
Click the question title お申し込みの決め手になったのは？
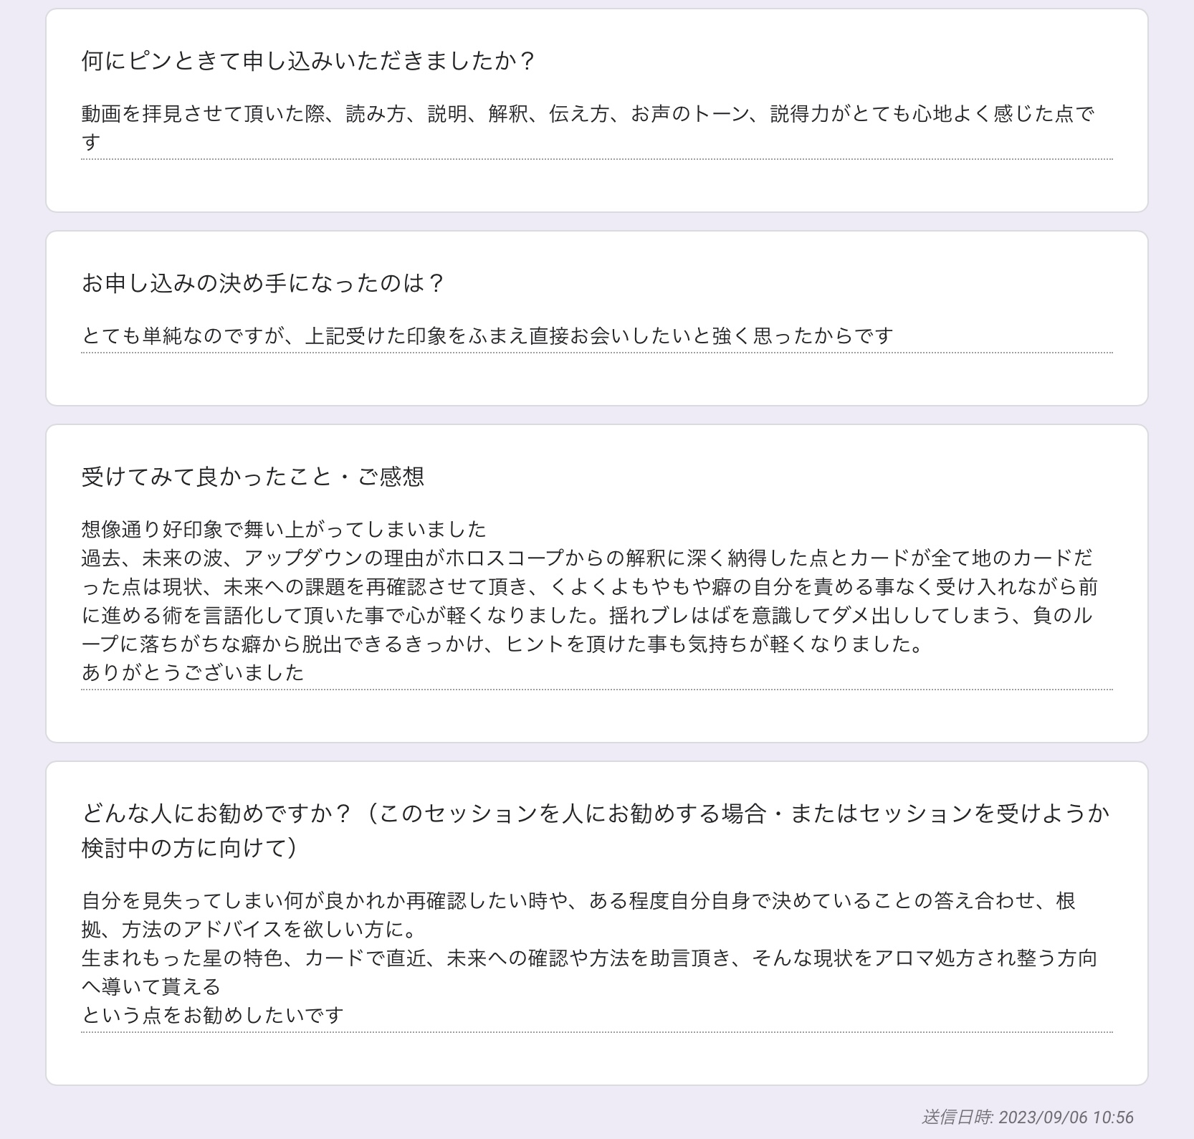pyautogui.click(x=263, y=284)
